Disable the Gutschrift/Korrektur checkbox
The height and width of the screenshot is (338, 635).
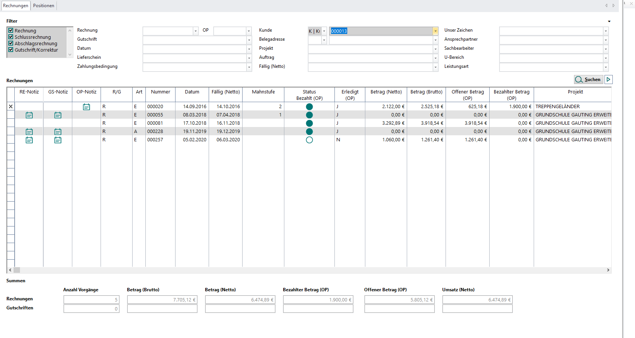click(11, 50)
